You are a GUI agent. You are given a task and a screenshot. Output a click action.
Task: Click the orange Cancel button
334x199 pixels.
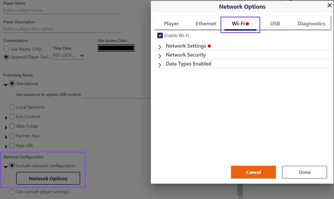(253, 172)
